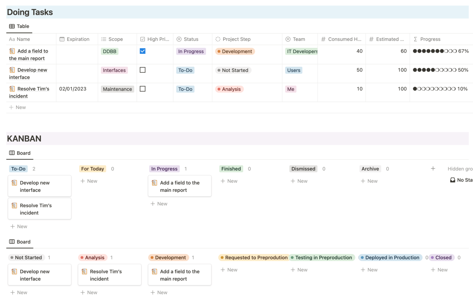Click the plus to add a new board group
The width and height of the screenshot is (473, 297).
pyautogui.click(x=433, y=169)
